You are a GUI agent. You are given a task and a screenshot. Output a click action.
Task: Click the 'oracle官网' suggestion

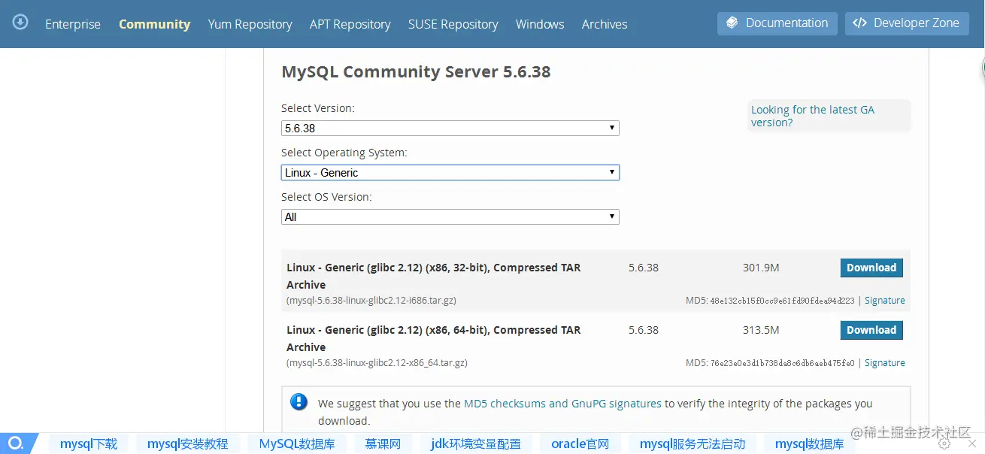(580, 443)
